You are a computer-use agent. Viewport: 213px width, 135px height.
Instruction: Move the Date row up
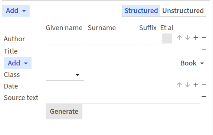coord(179,85)
